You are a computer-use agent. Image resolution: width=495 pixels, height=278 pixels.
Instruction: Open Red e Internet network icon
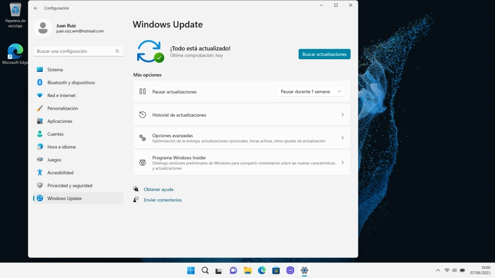tap(40, 95)
